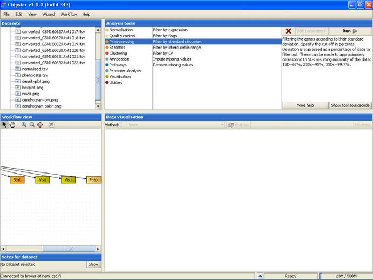Select the Statistics category

pyautogui.click(x=117, y=48)
